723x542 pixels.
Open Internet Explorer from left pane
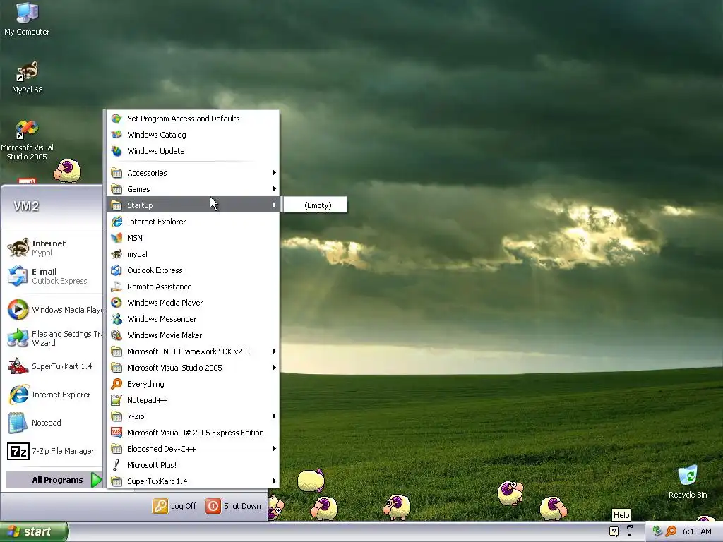pos(54,395)
